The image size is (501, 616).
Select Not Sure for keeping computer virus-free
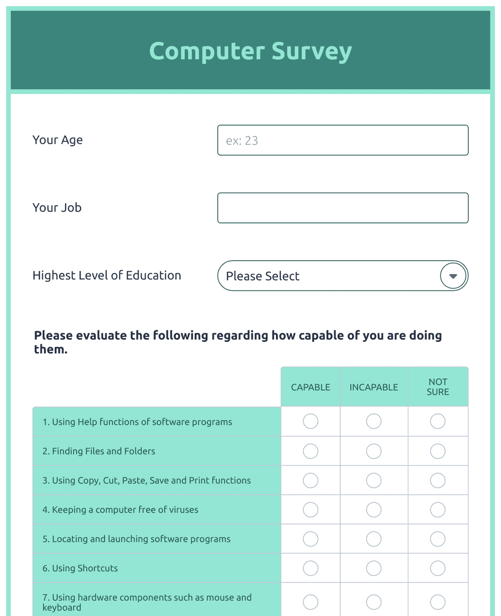438,509
